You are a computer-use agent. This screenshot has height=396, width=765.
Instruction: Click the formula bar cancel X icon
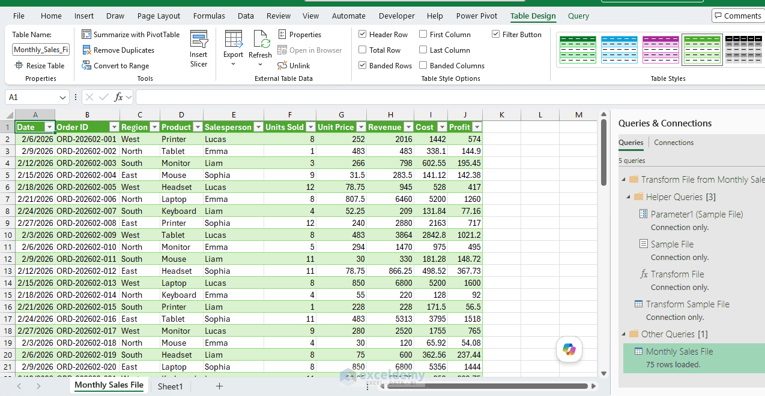tap(89, 97)
